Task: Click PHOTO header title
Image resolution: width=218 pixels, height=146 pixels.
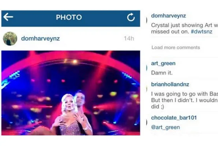Action: [x=69, y=17]
